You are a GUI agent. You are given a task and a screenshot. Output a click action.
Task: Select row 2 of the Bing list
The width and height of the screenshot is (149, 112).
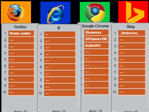pyautogui.click(x=132, y=40)
